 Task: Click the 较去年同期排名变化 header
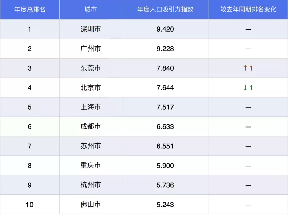[248, 10]
